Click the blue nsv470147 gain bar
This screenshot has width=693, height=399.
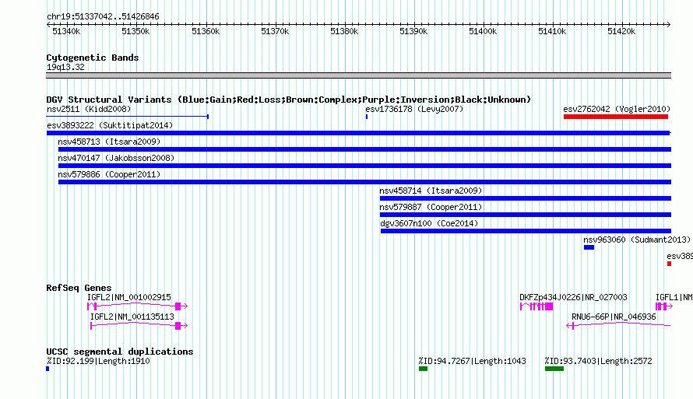pyautogui.click(x=364, y=166)
